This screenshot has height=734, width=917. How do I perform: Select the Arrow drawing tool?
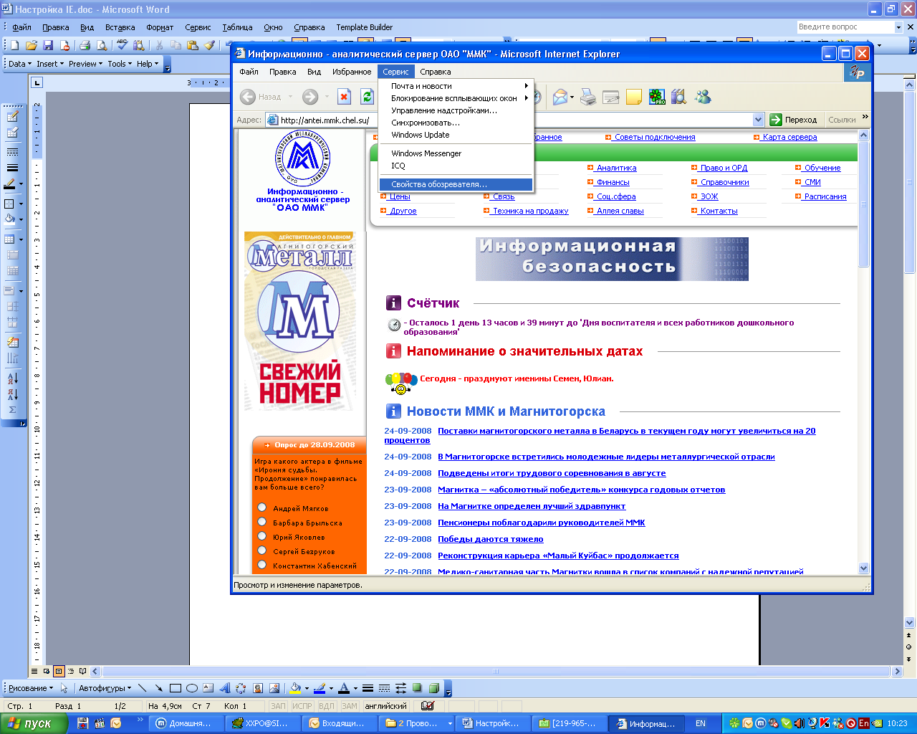158,688
